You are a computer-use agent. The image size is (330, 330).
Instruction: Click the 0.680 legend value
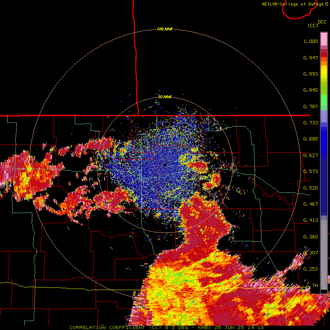311,139
